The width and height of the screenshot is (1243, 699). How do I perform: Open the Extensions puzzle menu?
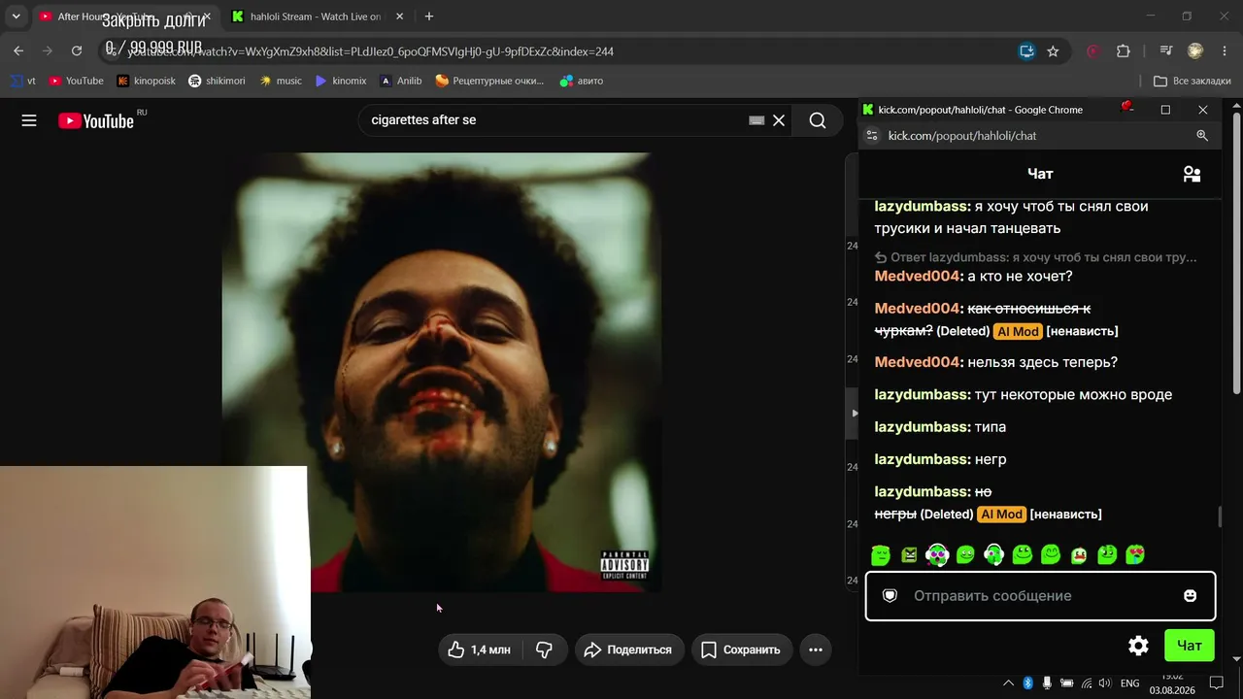point(1124,51)
